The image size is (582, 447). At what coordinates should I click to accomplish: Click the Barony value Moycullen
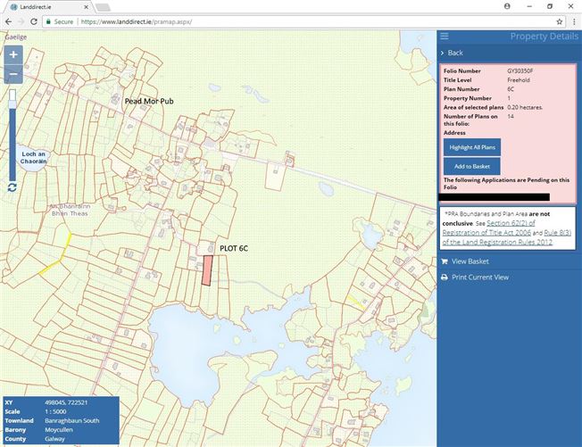(x=59, y=429)
